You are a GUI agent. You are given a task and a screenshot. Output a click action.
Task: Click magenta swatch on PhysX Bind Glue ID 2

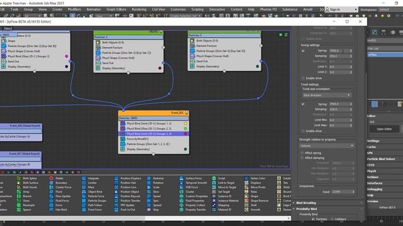(66, 56)
